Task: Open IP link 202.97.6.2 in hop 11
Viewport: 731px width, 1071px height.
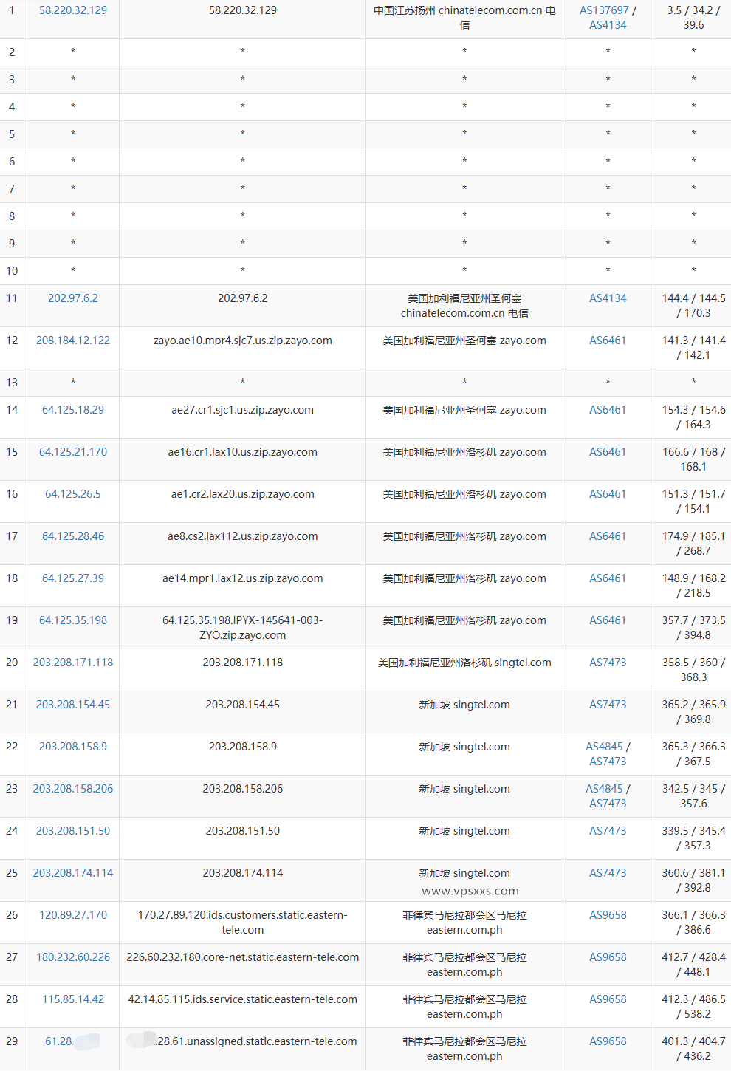Action: (73, 298)
